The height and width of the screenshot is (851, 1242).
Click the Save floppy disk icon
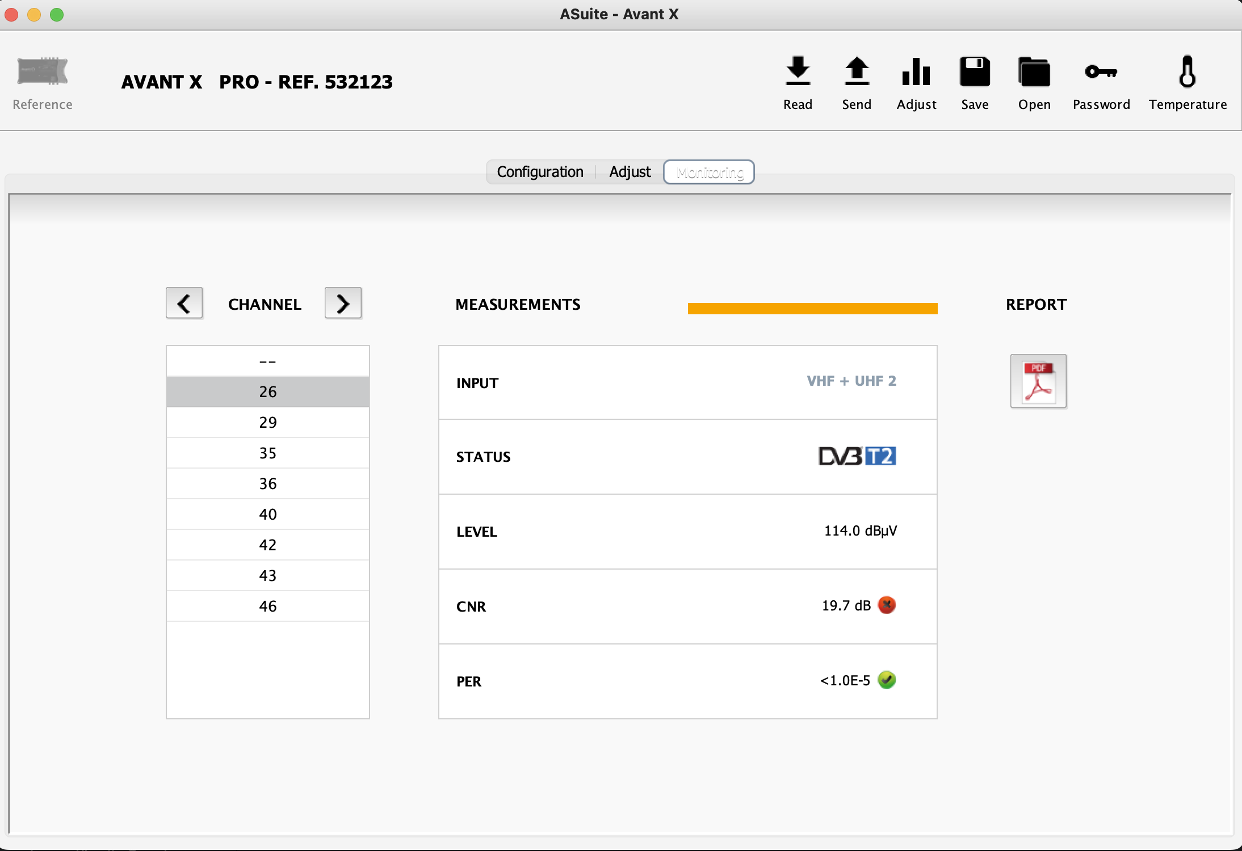point(975,71)
